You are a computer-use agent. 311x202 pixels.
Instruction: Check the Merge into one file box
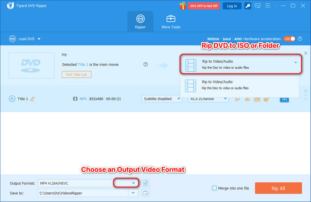[215, 188]
